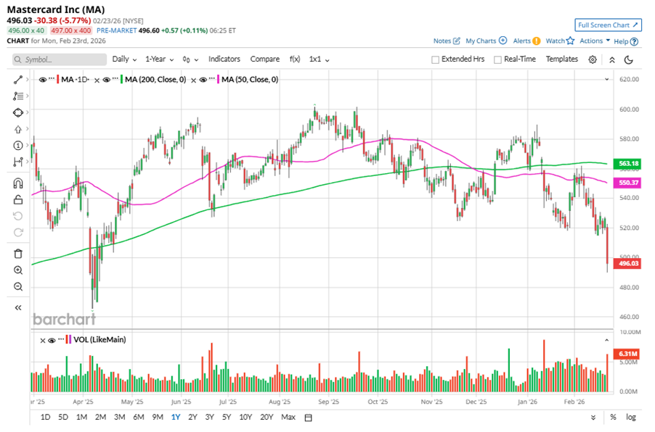Open the Indicators menu
This screenshot has width=655, height=432.
coord(224,59)
